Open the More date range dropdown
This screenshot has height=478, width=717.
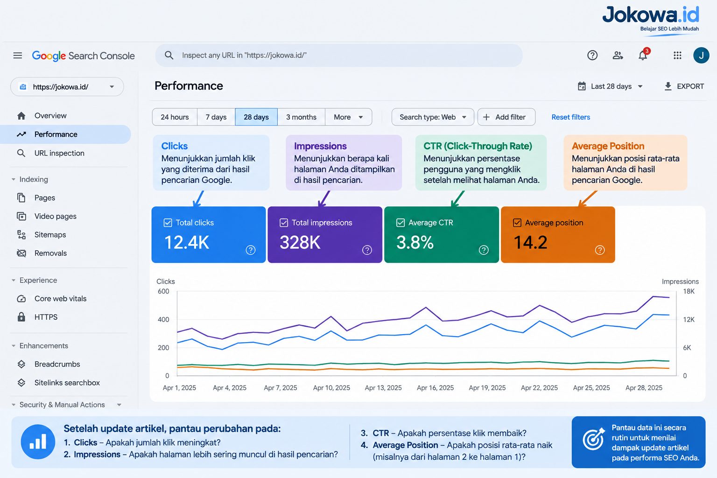tap(348, 117)
